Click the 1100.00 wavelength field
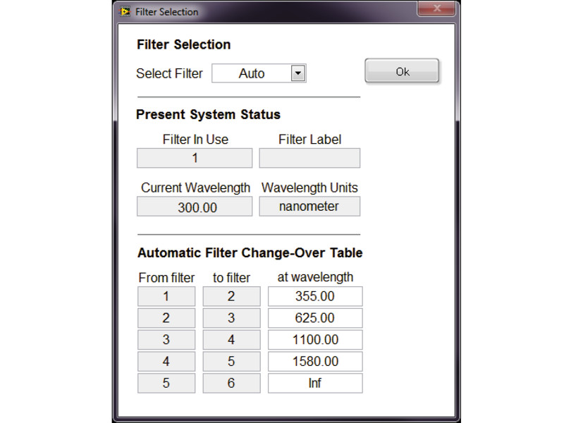 pyautogui.click(x=315, y=341)
